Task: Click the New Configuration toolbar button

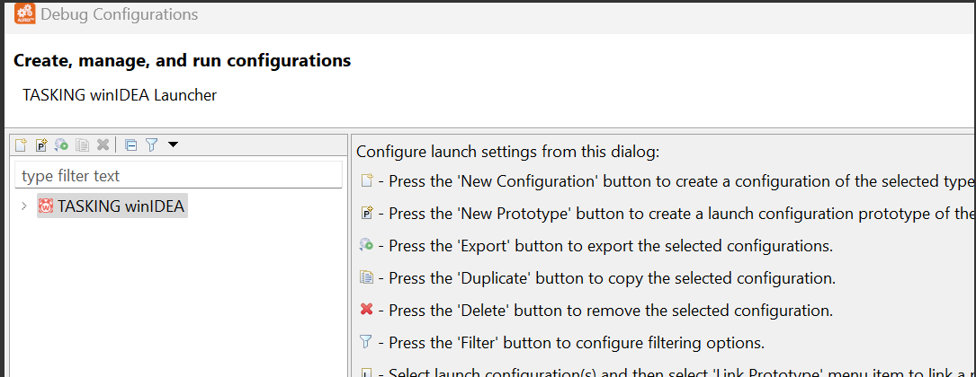Action: pos(21,145)
